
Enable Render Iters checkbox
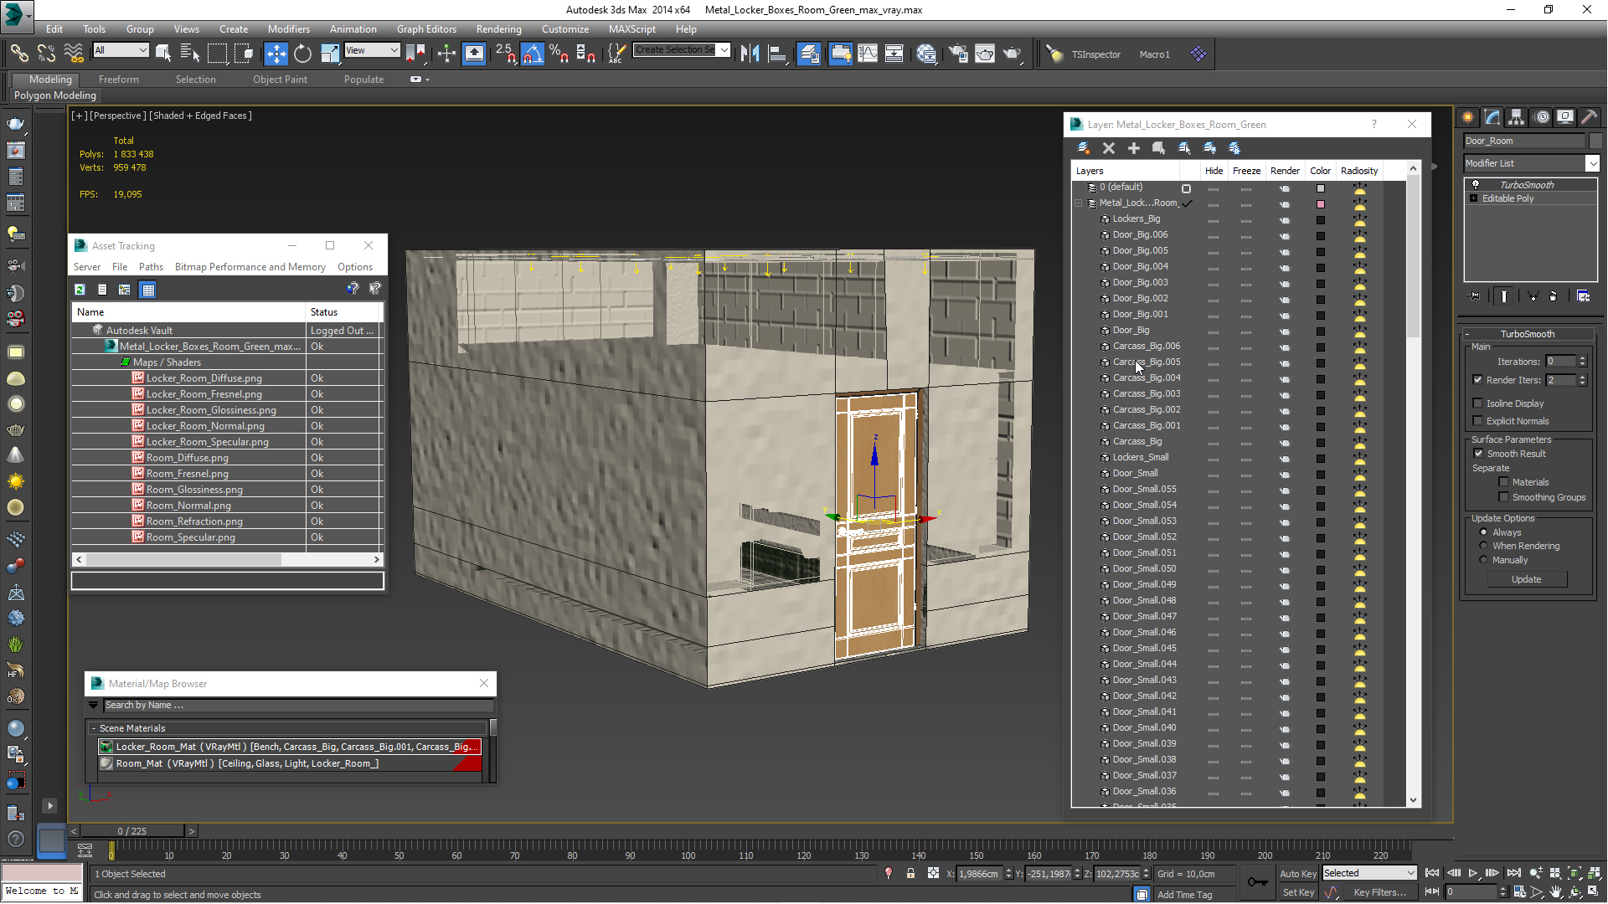point(1478,380)
